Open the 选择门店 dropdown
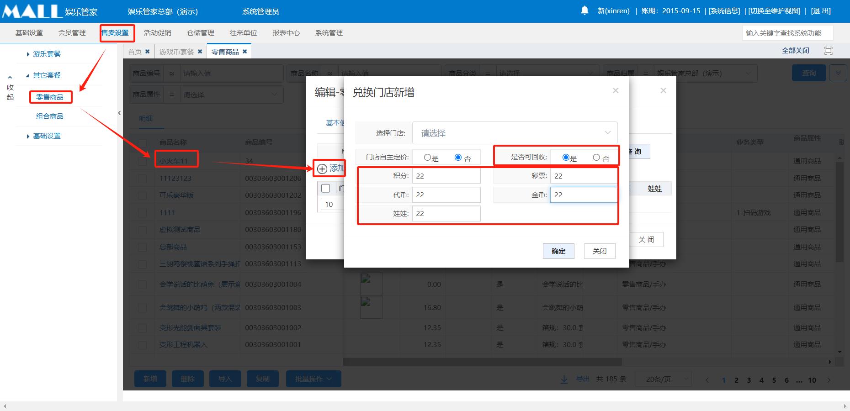Screen dimensions: 850x411 point(515,133)
